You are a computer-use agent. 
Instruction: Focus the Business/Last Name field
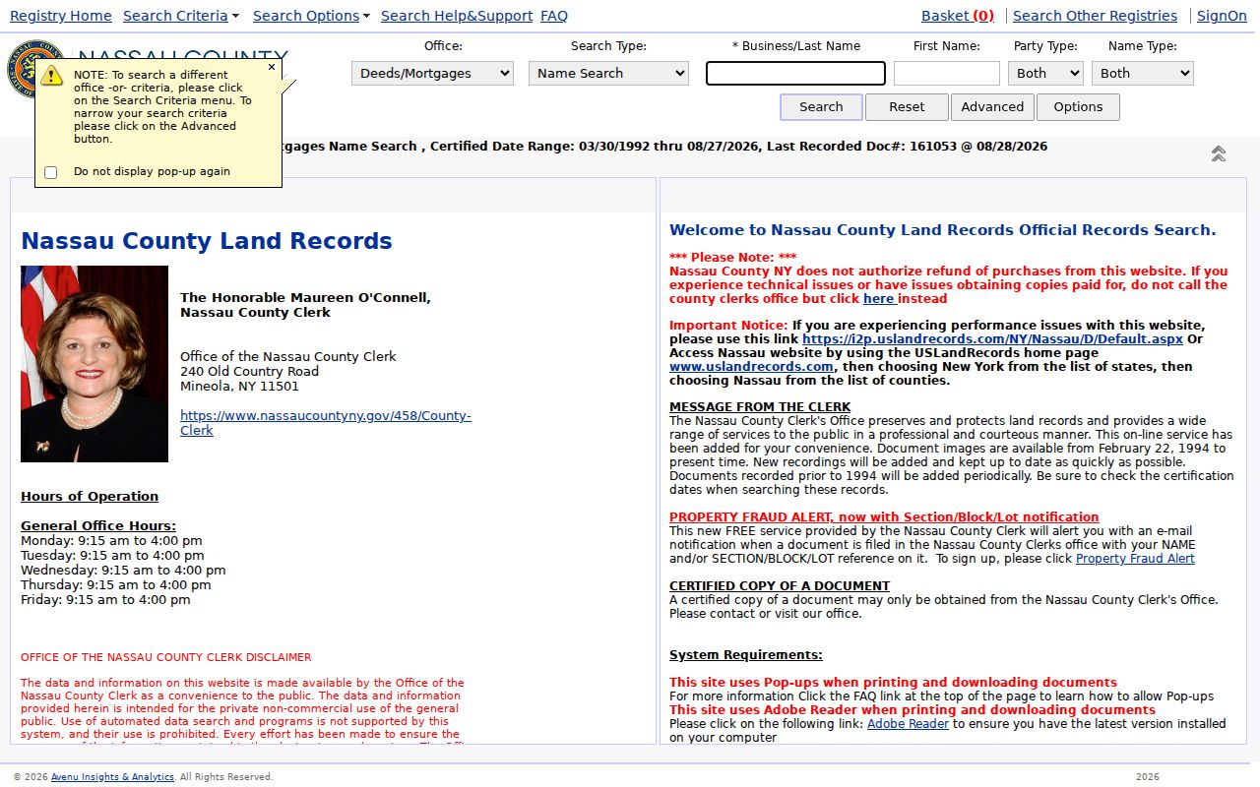[795, 74]
